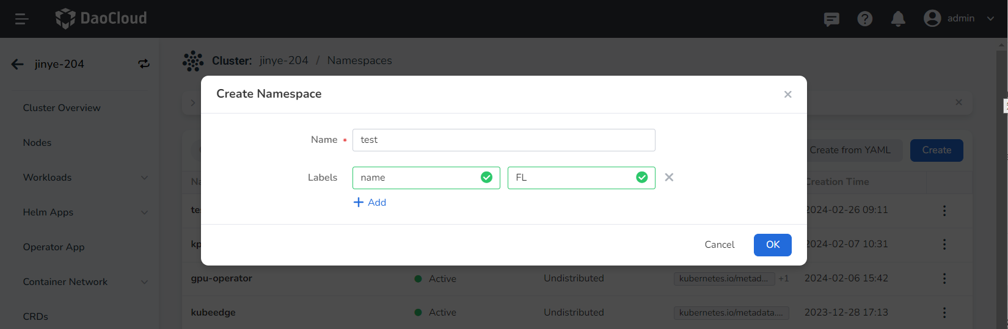Click the label key field containing name
Screen dimensions: 1008x329
click(x=426, y=178)
